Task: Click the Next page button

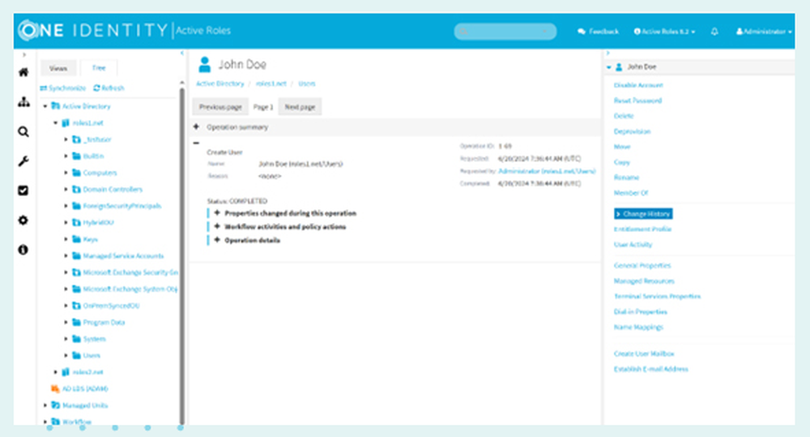Action: (301, 106)
